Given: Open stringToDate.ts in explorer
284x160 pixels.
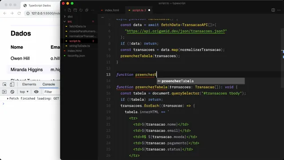Looking at the screenshot, I should (79, 46).
